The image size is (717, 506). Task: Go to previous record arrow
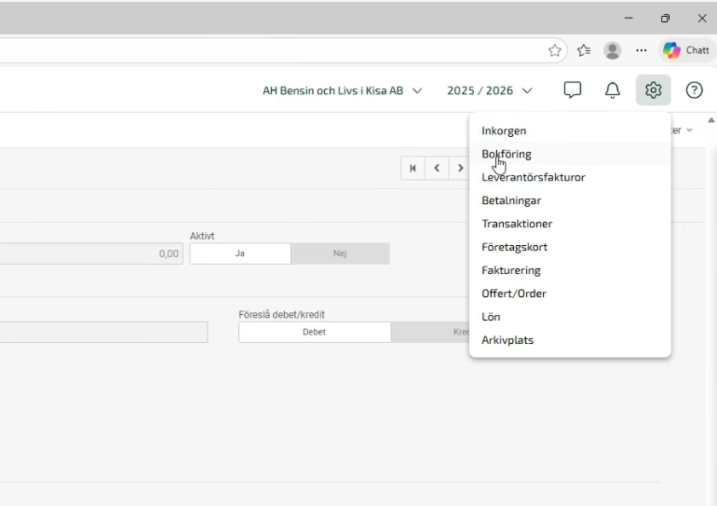click(437, 169)
